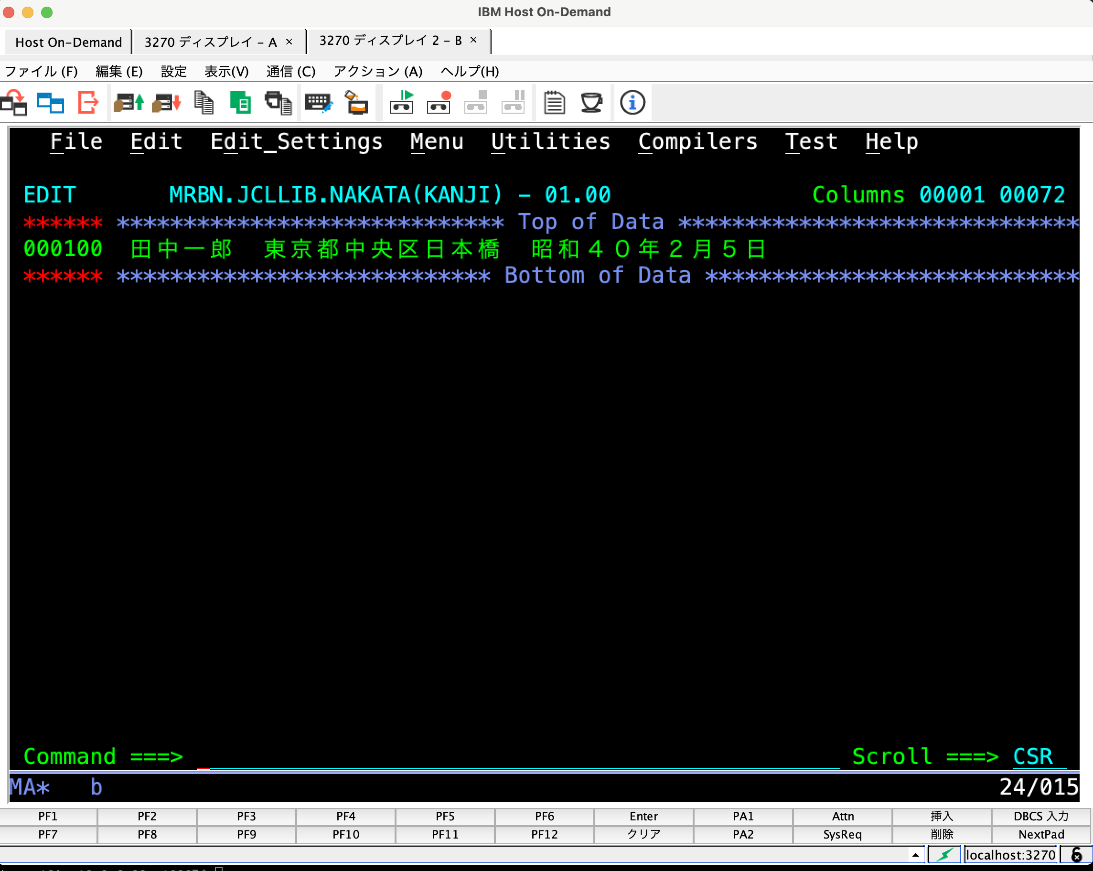This screenshot has width=1093, height=871.
Task: Click the copy toolbar icon
Action: [x=204, y=103]
